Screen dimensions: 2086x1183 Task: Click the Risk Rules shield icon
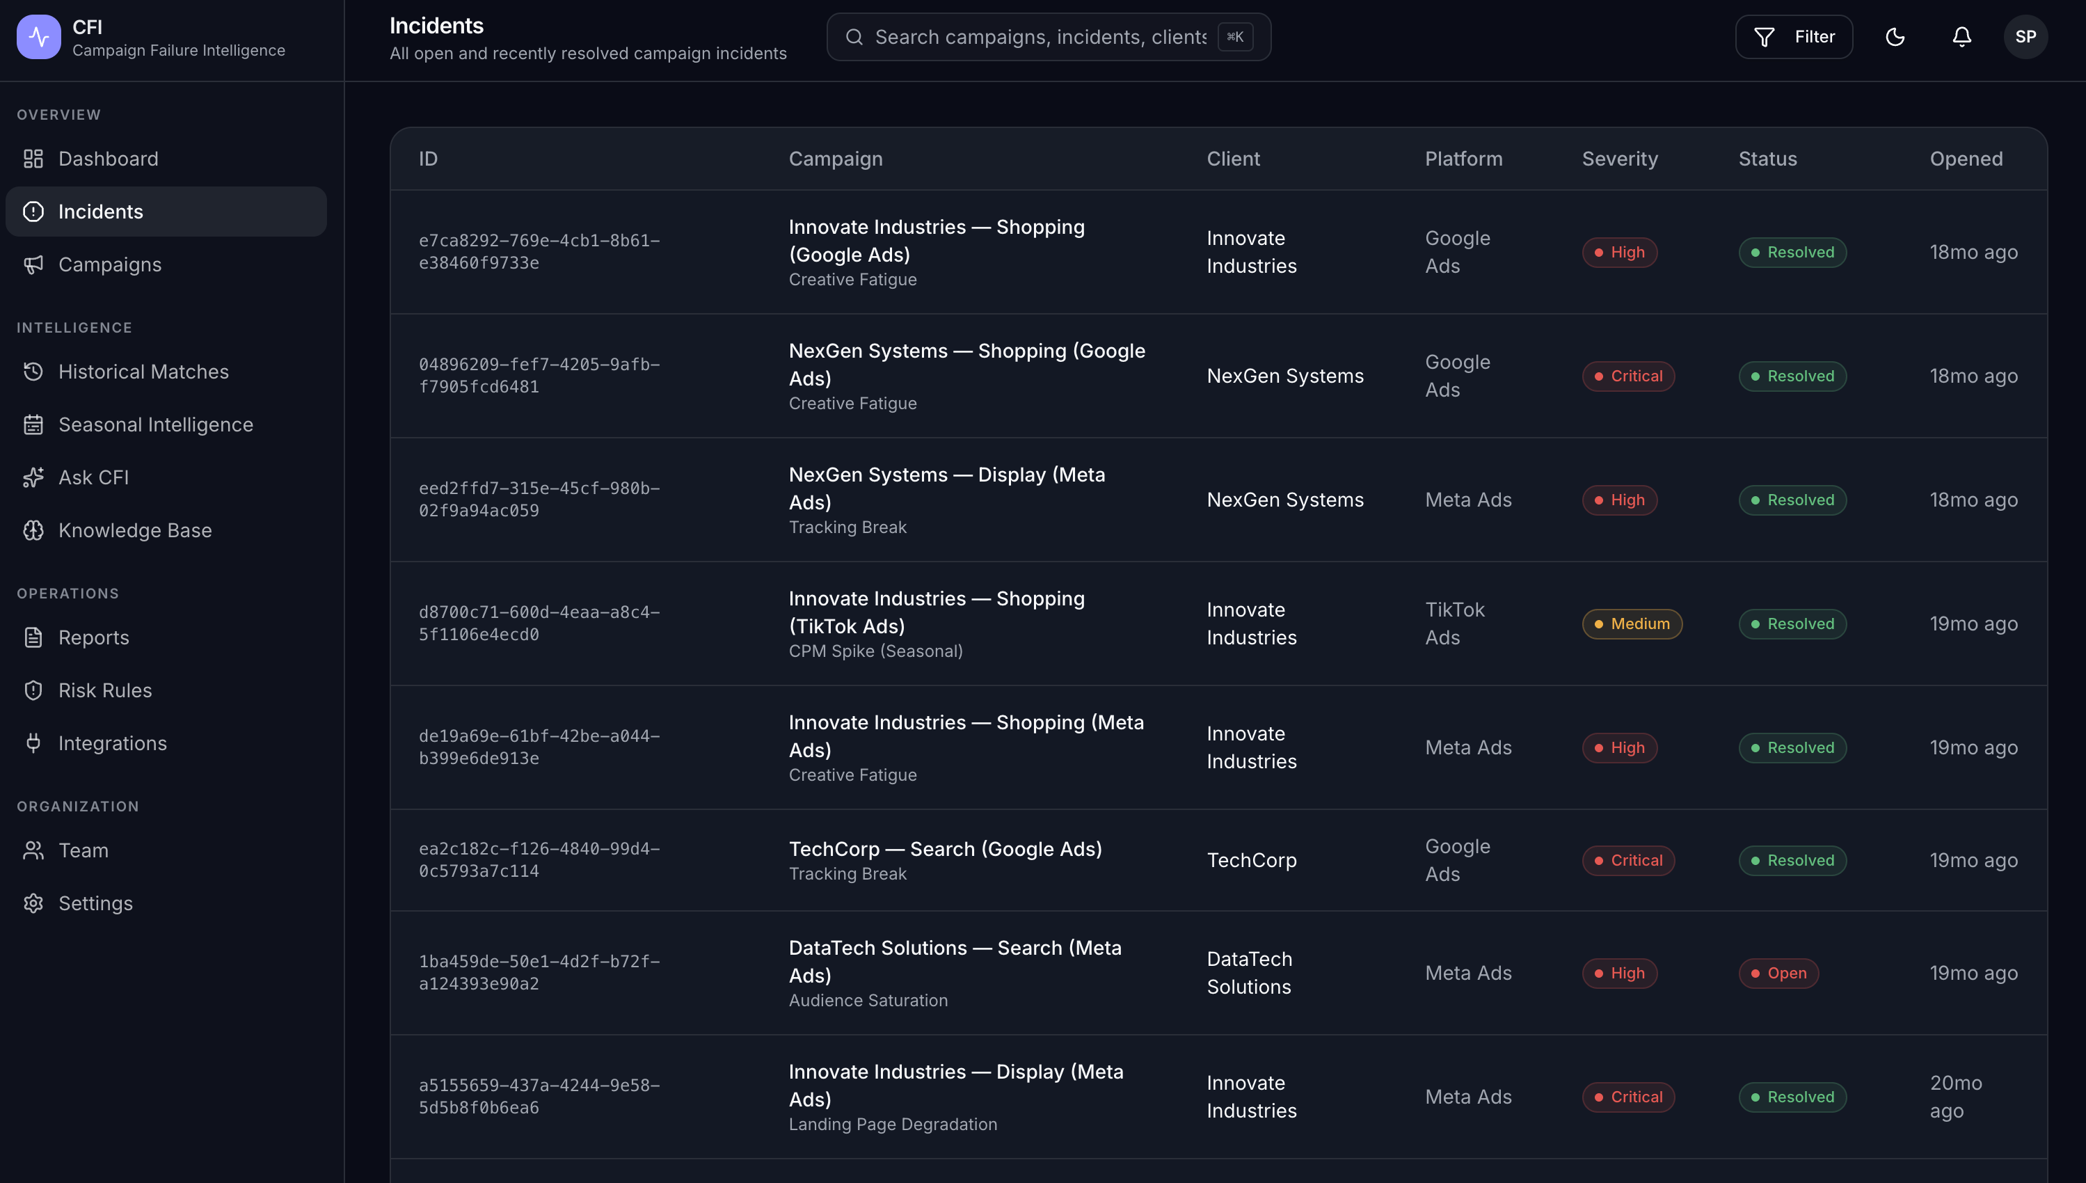(x=33, y=690)
